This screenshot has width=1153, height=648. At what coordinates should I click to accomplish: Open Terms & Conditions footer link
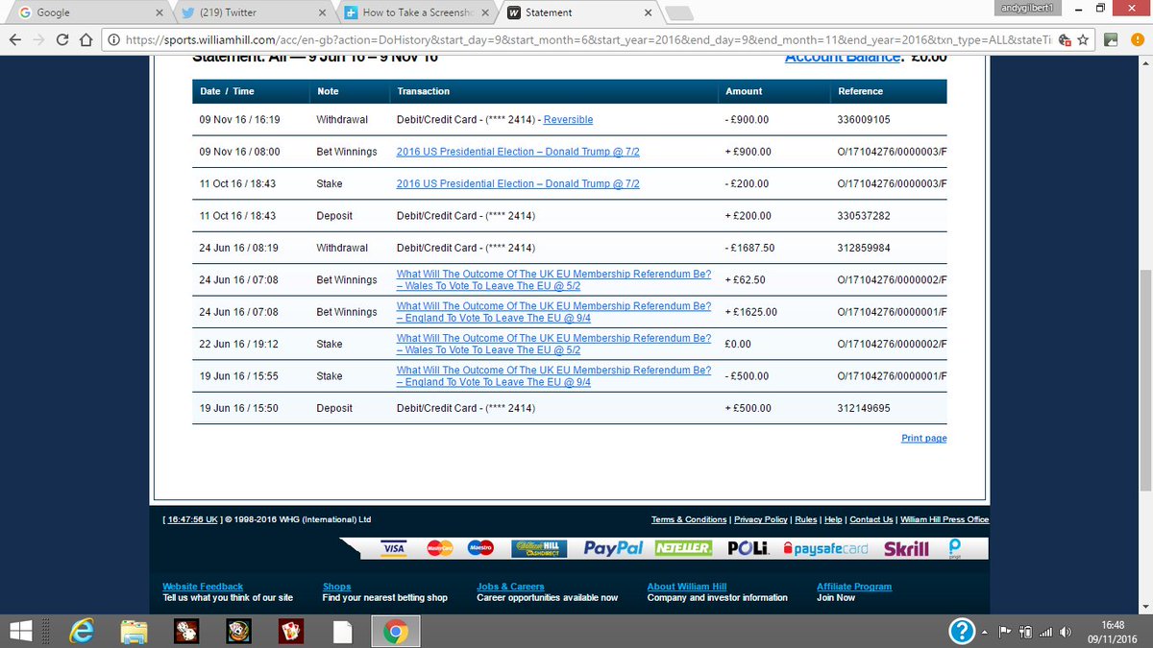[689, 519]
